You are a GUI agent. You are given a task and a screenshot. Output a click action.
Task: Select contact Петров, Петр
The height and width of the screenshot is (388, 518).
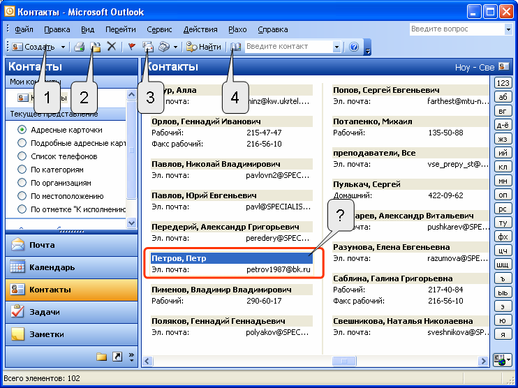pyautogui.click(x=232, y=258)
